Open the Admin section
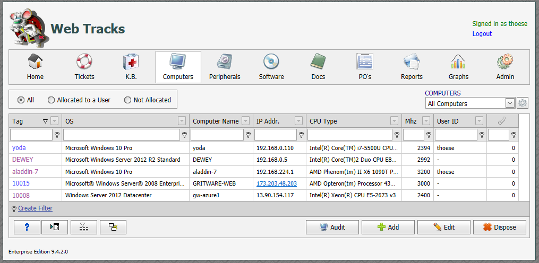This screenshot has width=539, height=263. coord(505,67)
